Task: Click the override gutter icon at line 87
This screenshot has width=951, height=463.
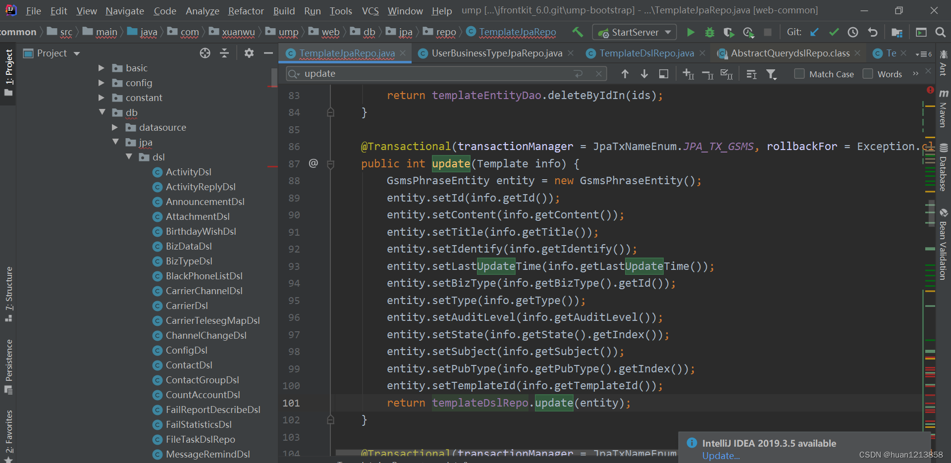Action: point(314,163)
